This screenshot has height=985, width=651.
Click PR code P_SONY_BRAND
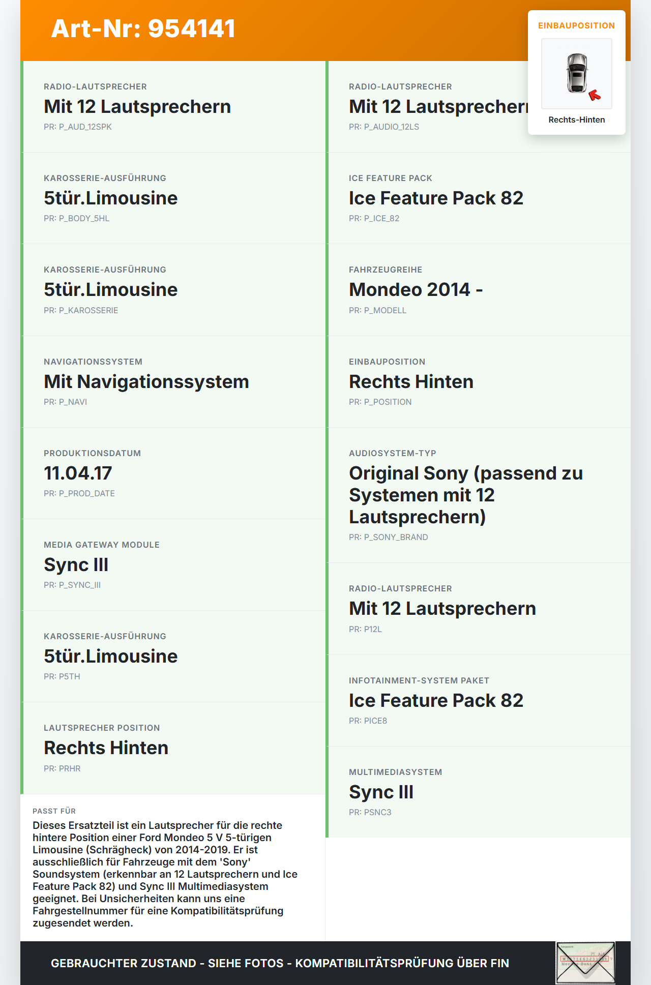coord(388,537)
